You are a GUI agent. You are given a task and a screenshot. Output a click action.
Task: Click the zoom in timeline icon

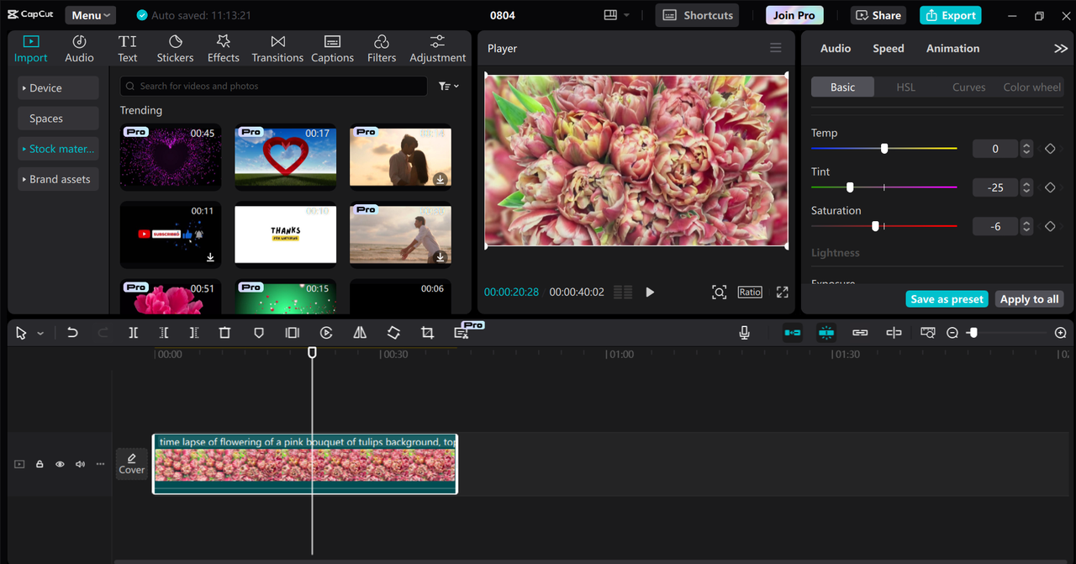click(x=1061, y=333)
